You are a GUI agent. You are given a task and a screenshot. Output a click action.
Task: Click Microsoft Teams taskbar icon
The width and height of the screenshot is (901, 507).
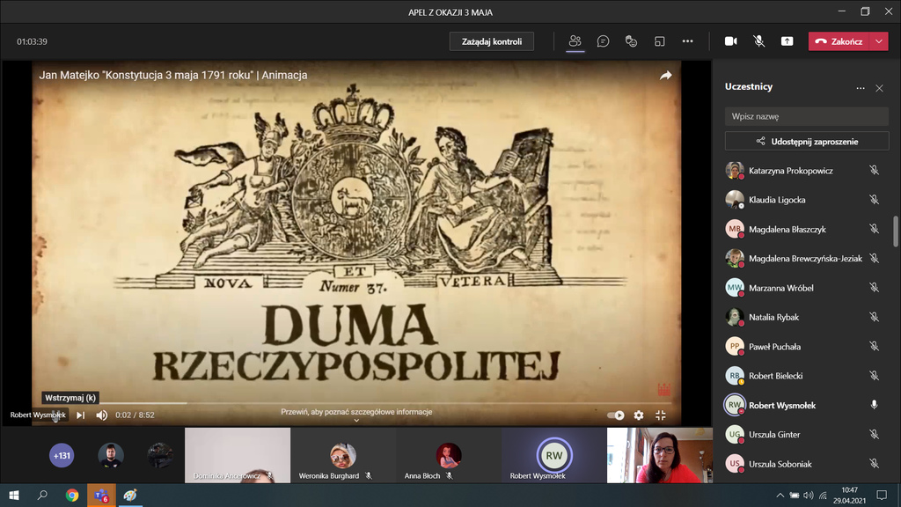(101, 495)
